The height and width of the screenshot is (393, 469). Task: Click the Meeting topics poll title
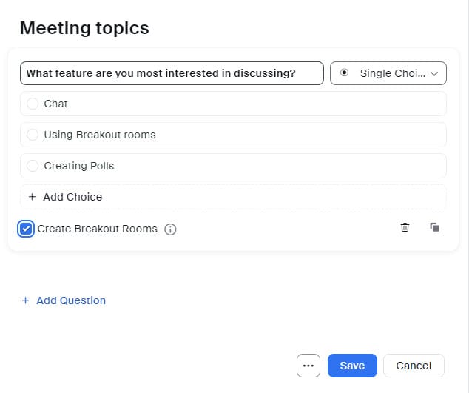pyautogui.click(x=84, y=28)
